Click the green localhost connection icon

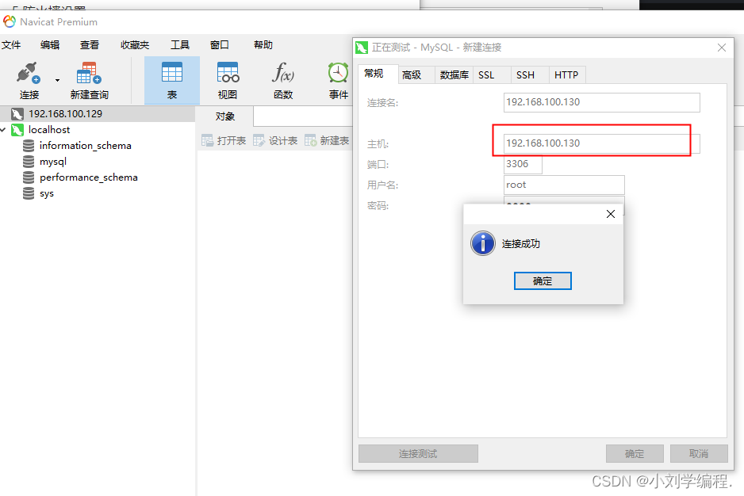coord(17,129)
